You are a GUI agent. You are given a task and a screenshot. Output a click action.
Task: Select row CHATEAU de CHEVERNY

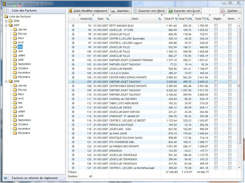tap(153, 99)
